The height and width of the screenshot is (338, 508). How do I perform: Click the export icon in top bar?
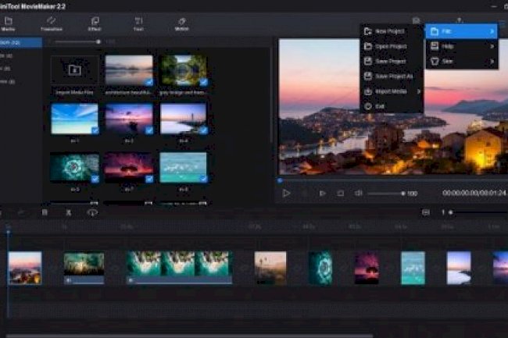(459, 20)
